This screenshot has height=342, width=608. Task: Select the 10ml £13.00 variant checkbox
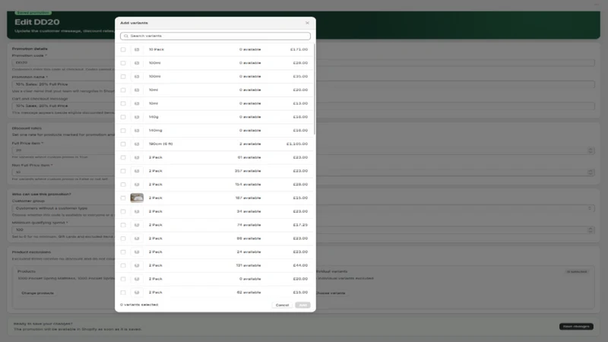point(123,103)
